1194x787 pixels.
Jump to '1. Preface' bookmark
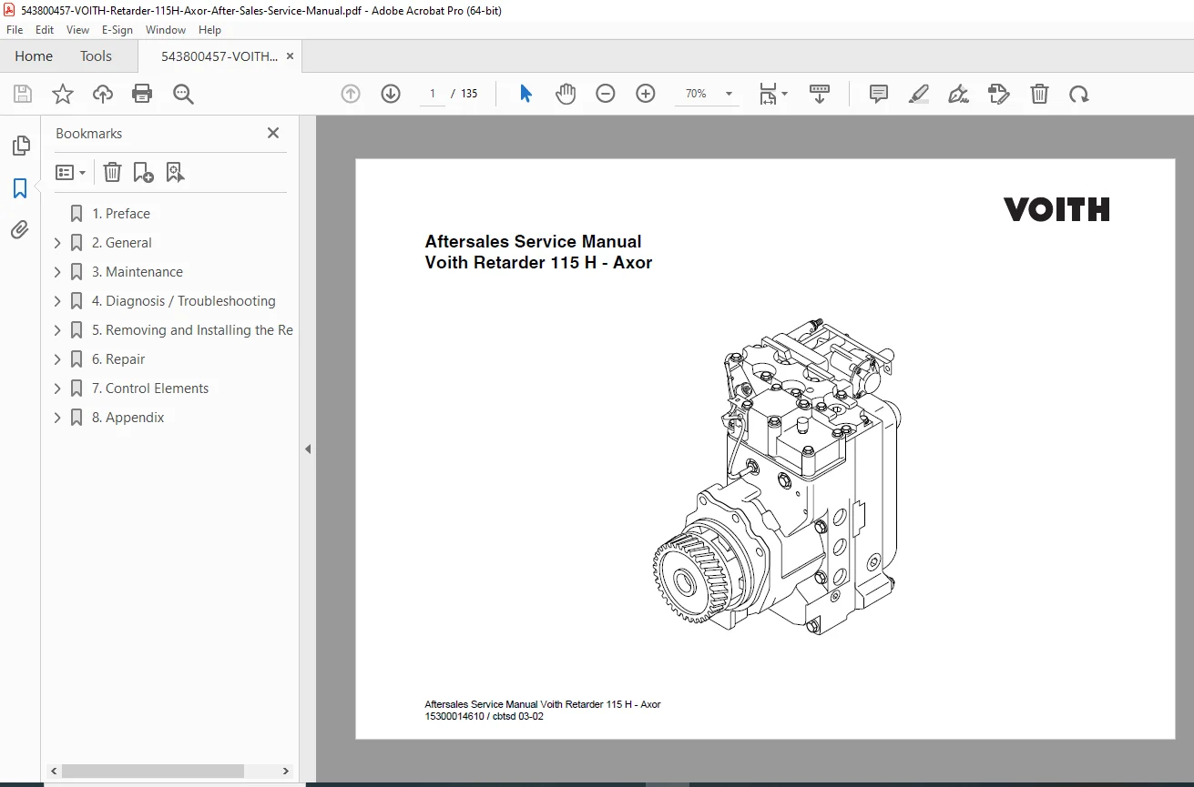(121, 214)
